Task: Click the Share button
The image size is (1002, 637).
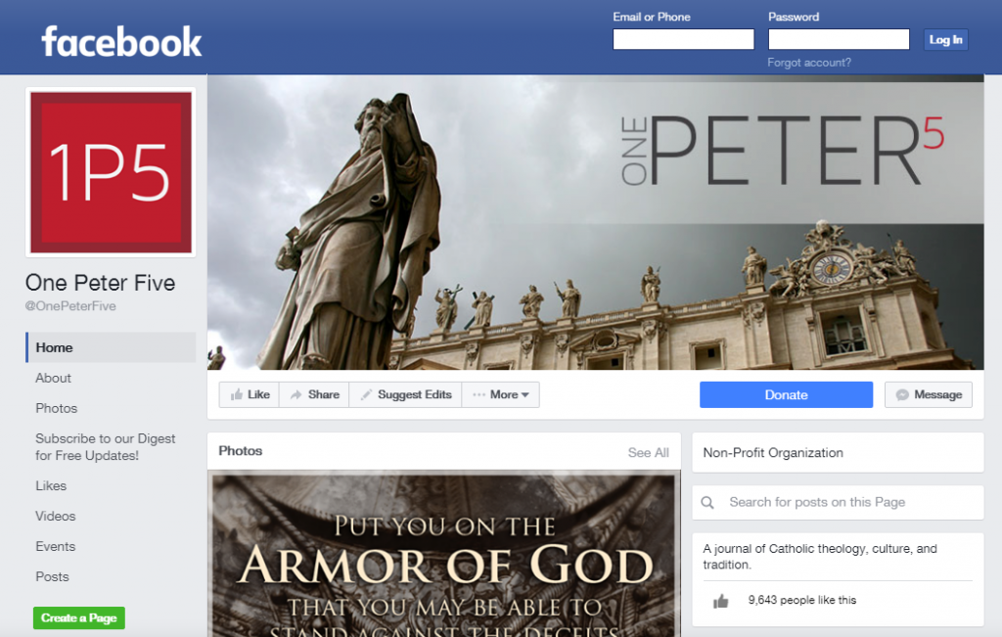Action: [314, 395]
